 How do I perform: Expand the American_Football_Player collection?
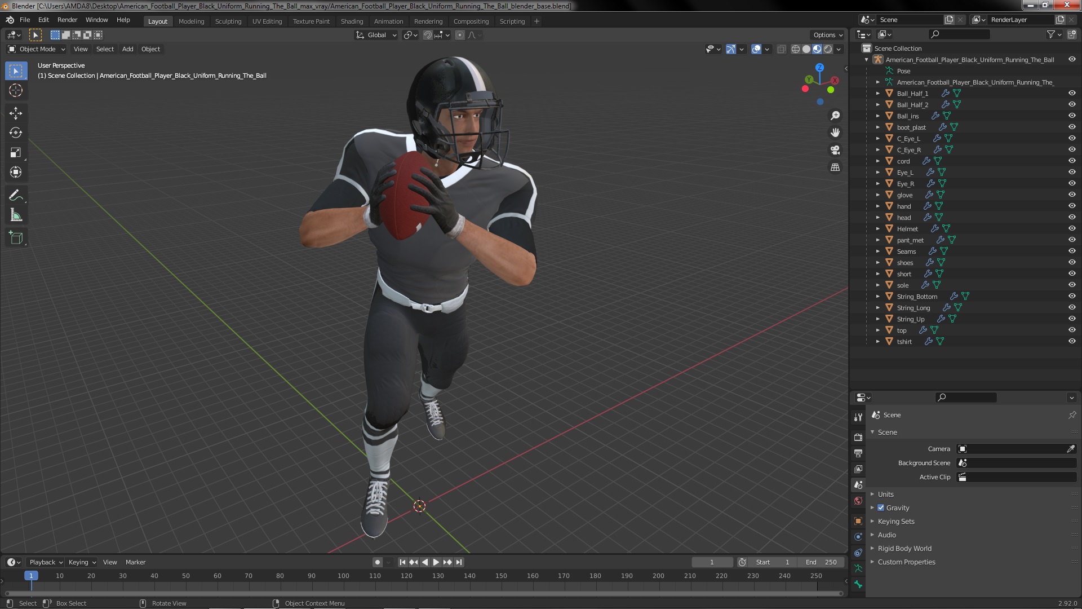[x=877, y=82]
